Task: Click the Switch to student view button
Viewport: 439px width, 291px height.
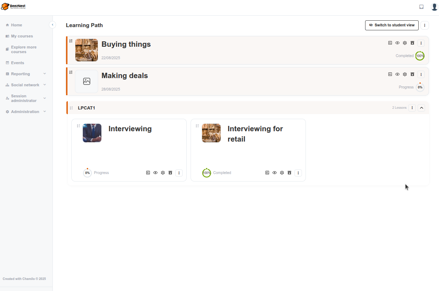Action: [x=392, y=25]
